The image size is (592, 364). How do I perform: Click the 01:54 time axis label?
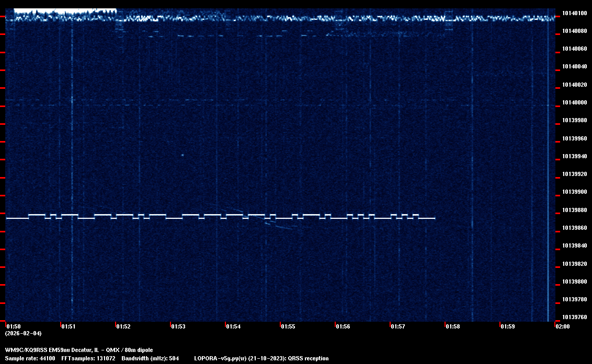pyautogui.click(x=233, y=326)
